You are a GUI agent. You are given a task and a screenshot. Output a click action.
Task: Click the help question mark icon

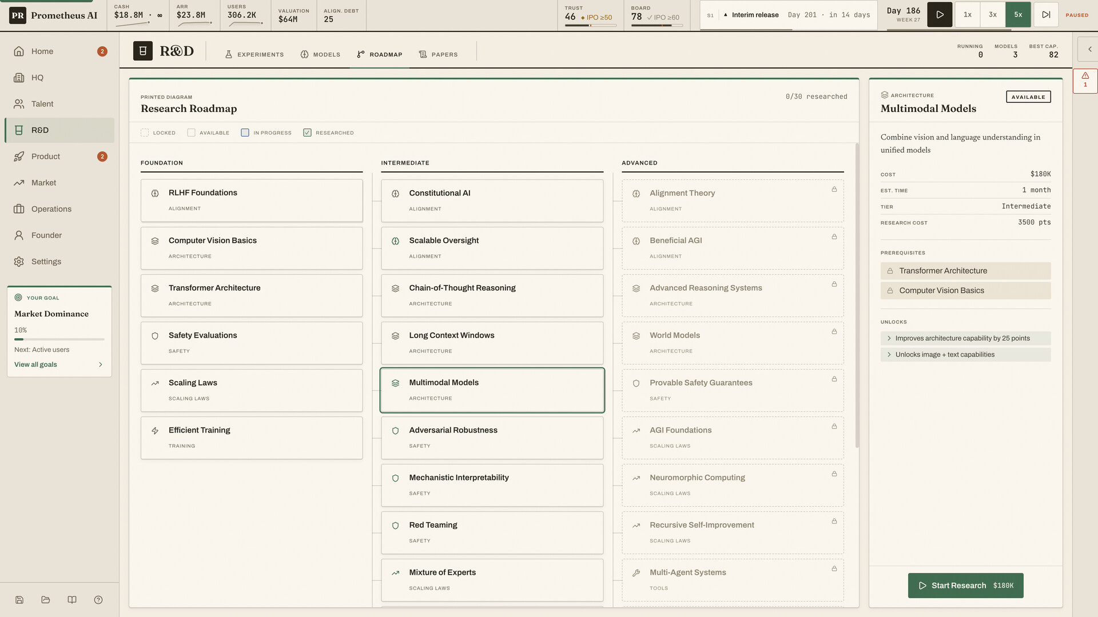[98, 600]
